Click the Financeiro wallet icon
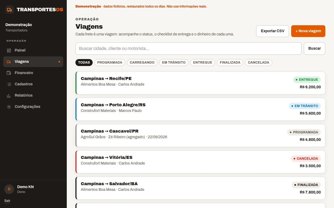The width and height of the screenshot is (334, 208). click(x=9, y=73)
